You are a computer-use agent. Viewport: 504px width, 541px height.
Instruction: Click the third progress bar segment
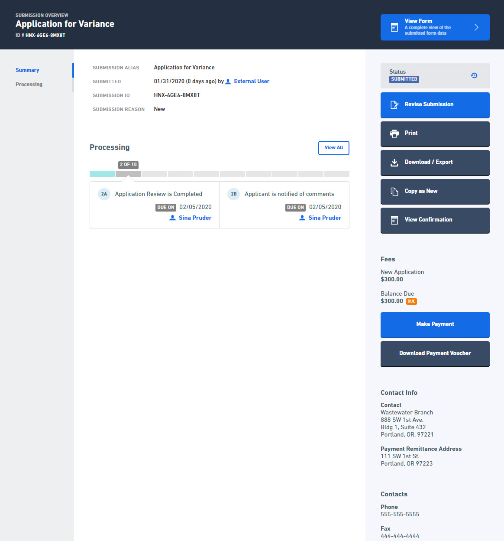[155, 174]
